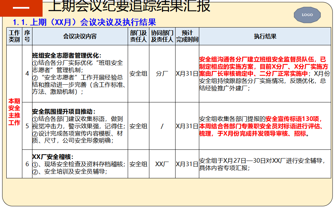The width and height of the screenshot is (335, 209).
Task: Click the 序号 column header
Action: pos(27,36)
